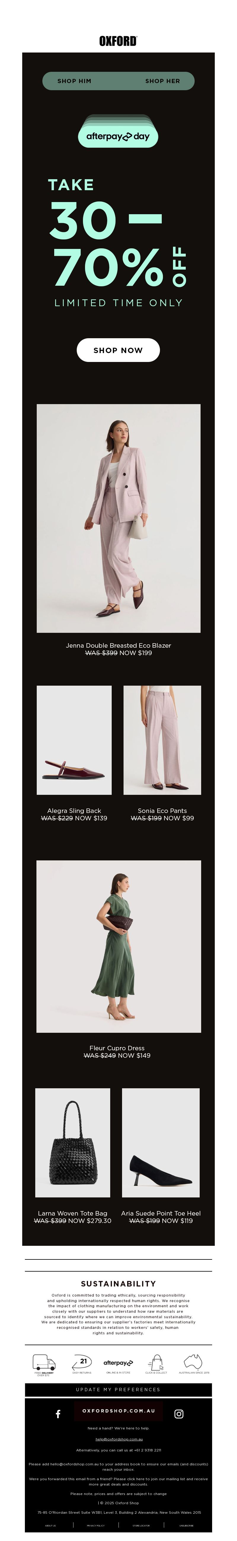The height and width of the screenshot is (1541, 237).
Task: Click the Unsubscribe footer link
Action: [186, 1526]
